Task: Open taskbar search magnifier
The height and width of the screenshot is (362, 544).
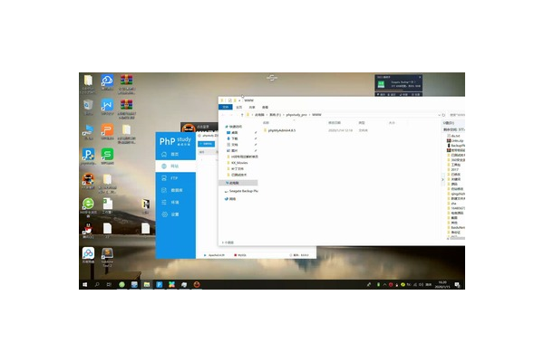Action: click(x=97, y=284)
